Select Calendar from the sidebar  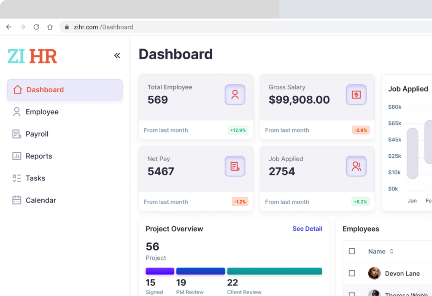40,200
